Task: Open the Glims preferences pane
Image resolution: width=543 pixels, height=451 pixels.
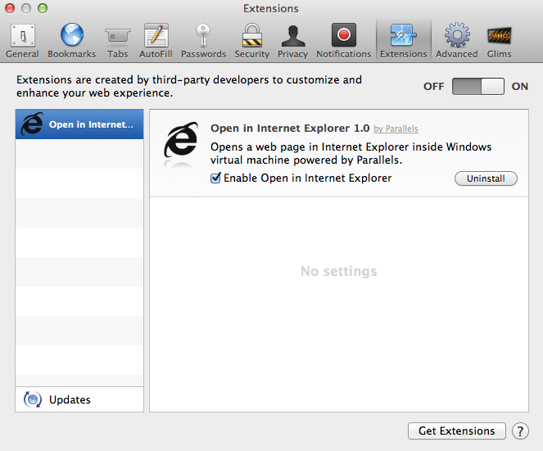Action: coord(499,41)
